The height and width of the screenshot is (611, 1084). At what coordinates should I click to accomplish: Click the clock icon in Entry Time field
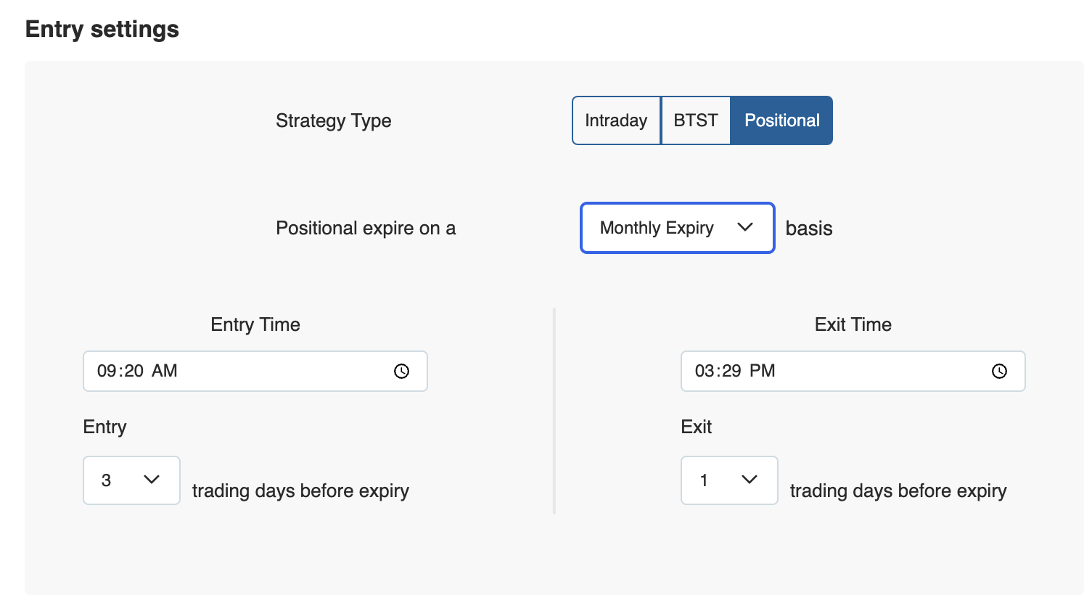[x=401, y=371]
